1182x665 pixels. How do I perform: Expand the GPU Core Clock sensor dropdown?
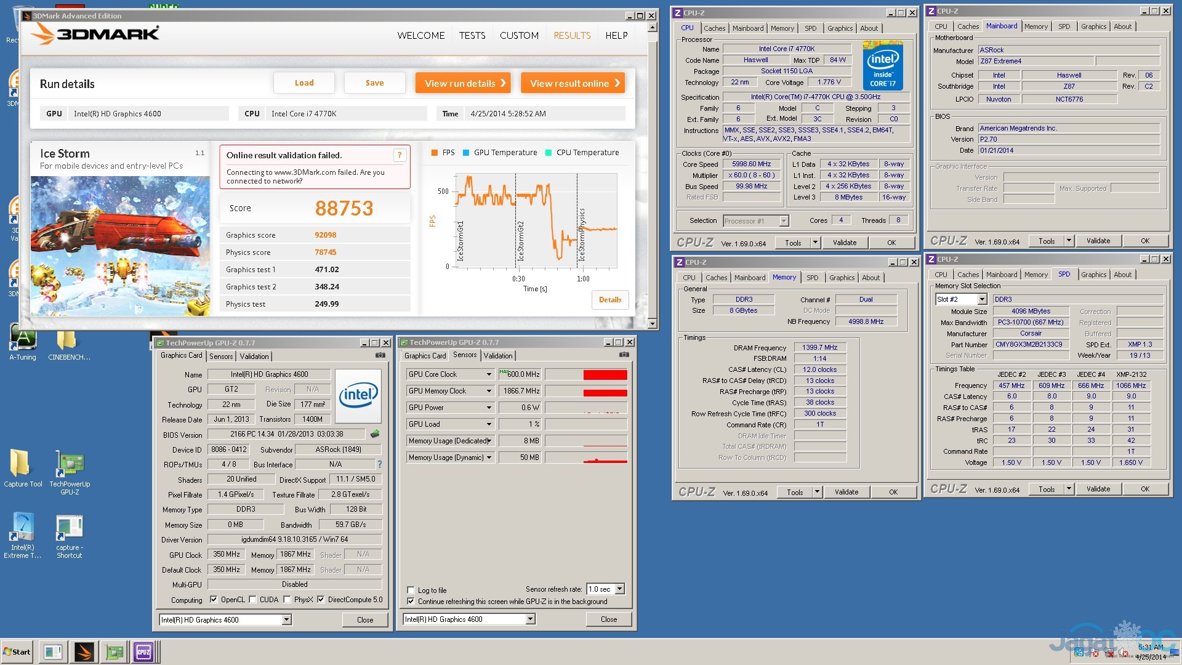(489, 374)
